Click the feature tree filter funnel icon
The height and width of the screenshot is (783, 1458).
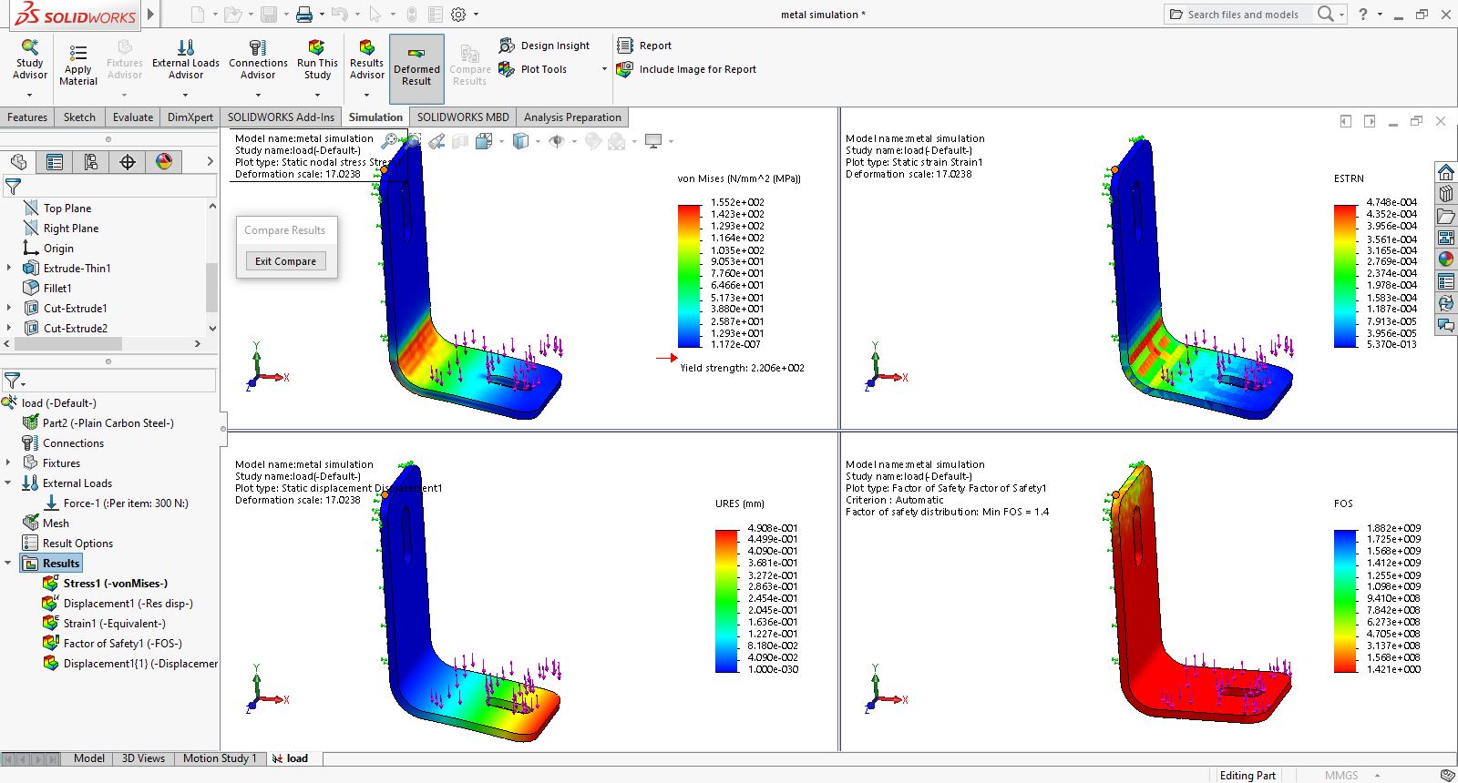(x=13, y=187)
